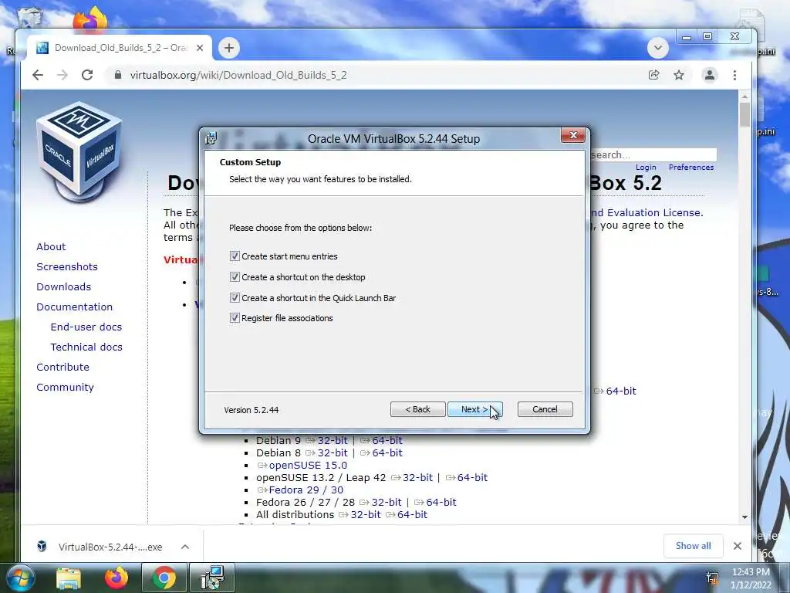Click the Chrome taskbar icon
790x593 pixels.
164,578
